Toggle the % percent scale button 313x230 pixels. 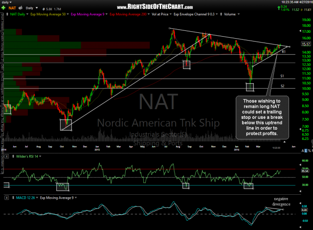[309, 151]
